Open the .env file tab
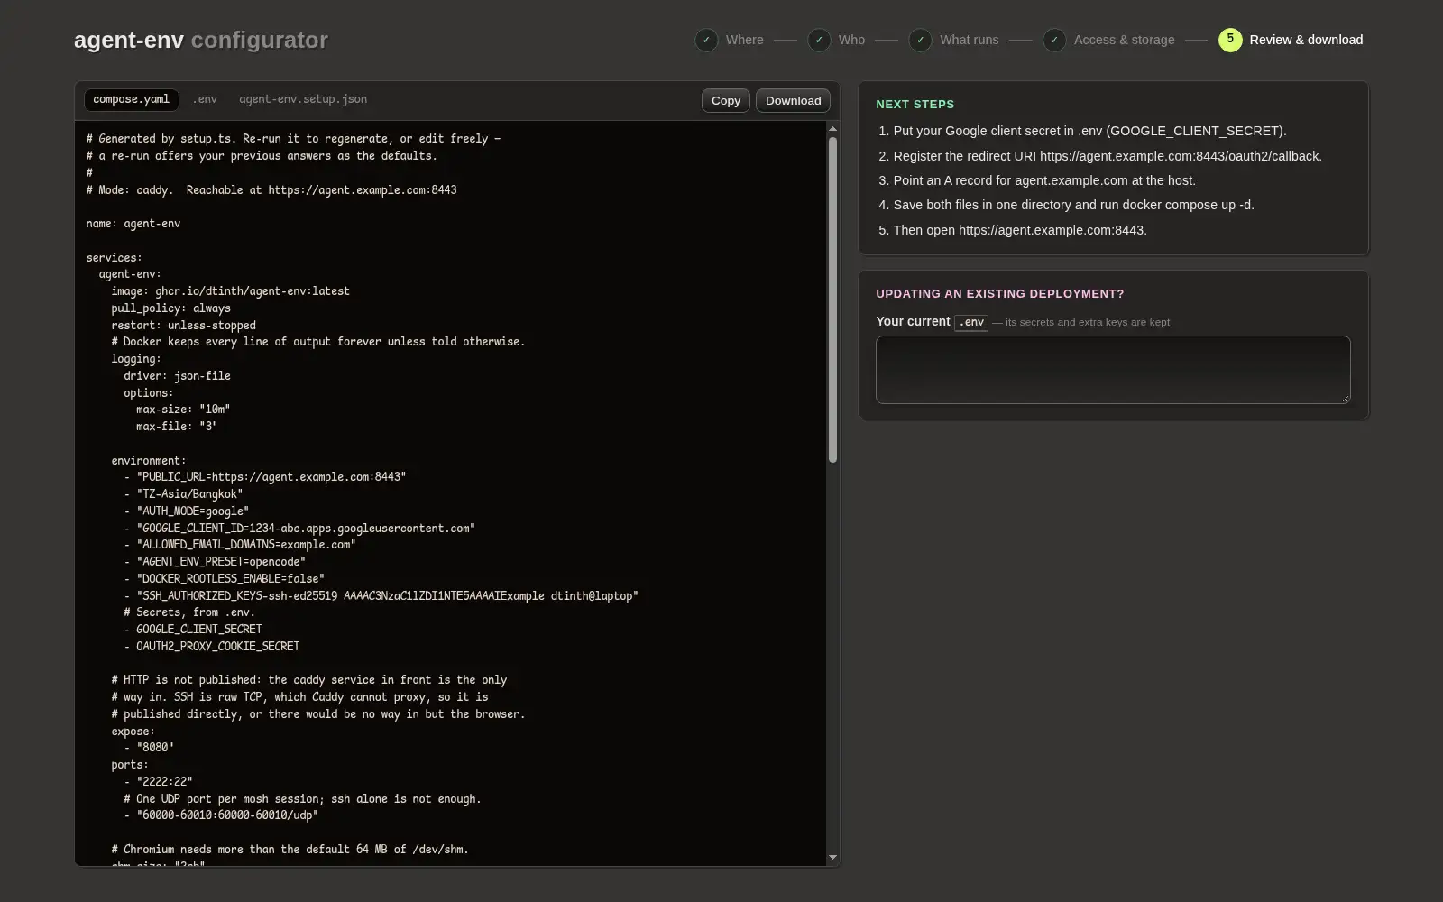Viewport: 1443px width, 902px height. (x=205, y=99)
